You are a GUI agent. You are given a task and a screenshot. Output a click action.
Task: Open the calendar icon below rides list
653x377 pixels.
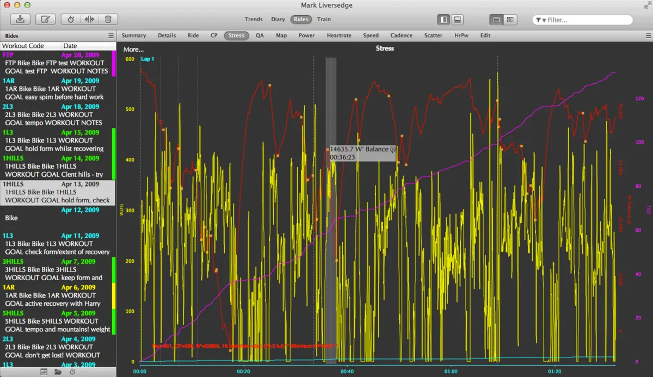pos(44,372)
